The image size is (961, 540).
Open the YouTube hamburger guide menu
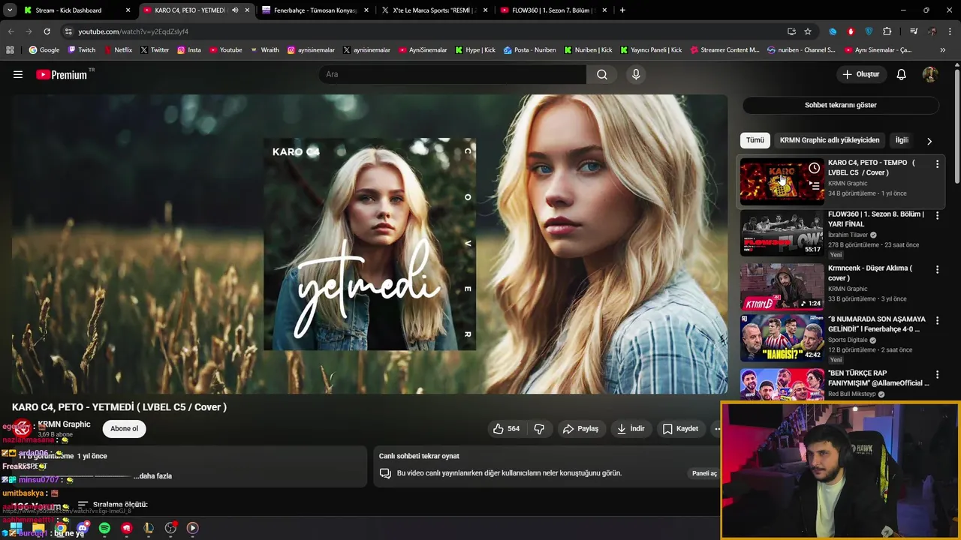(x=18, y=74)
